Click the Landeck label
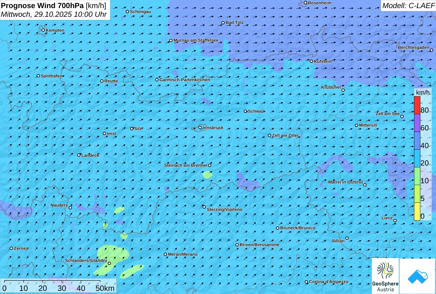This screenshot has height=294, width=436. pos(90,155)
